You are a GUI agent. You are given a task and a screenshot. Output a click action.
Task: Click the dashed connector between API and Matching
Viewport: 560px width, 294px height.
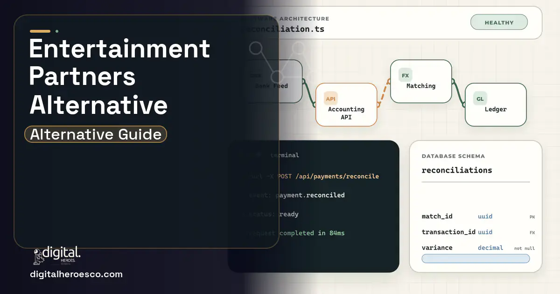[x=384, y=93]
